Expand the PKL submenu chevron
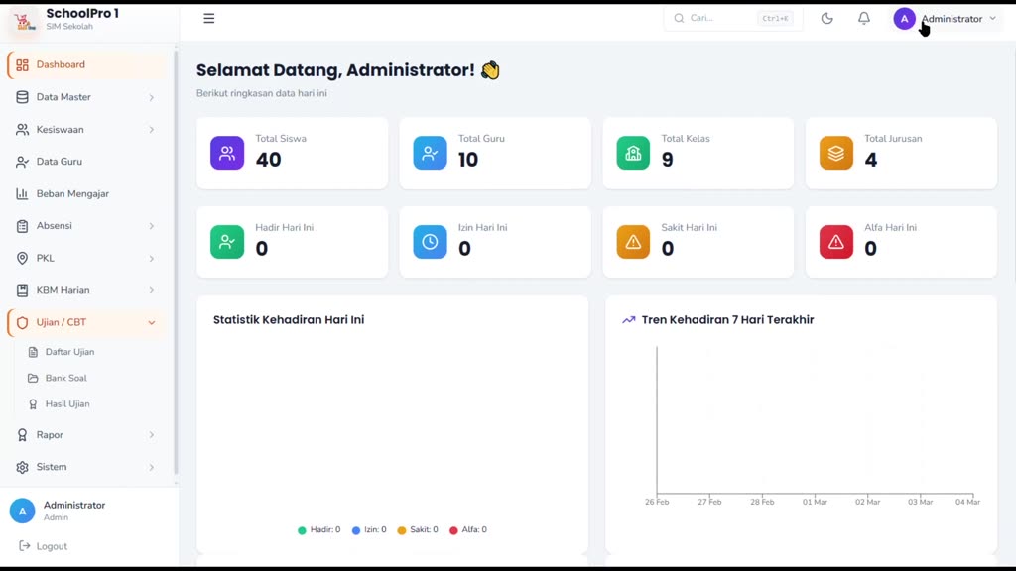1016x571 pixels. point(151,259)
